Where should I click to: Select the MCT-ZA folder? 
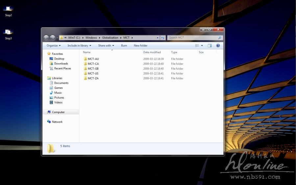[x=93, y=78]
